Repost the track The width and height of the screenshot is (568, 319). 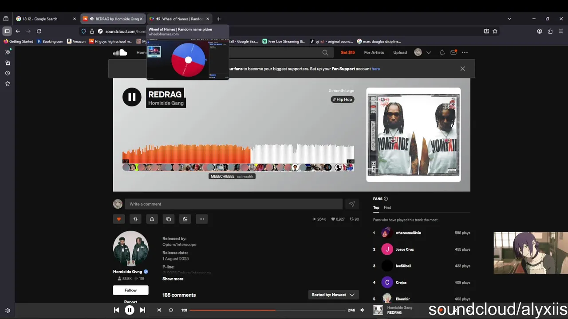[135, 219]
